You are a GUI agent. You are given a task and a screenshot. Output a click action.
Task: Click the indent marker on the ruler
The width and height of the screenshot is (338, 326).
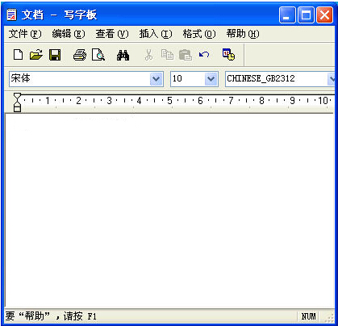[17, 102]
